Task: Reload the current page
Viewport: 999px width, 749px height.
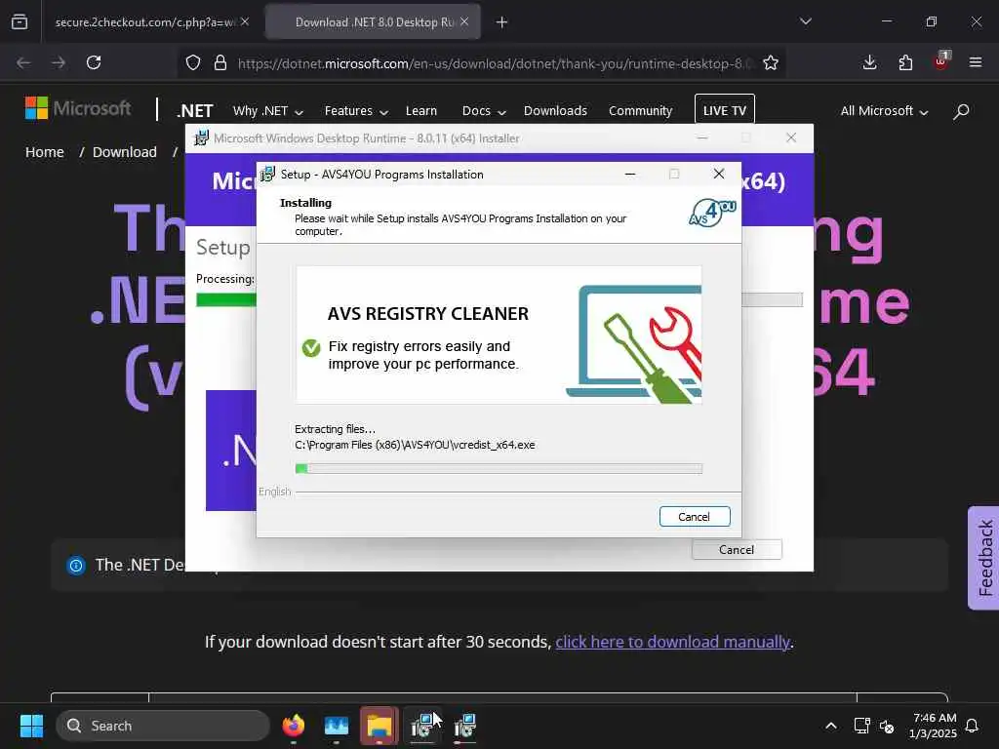Action: (94, 62)
